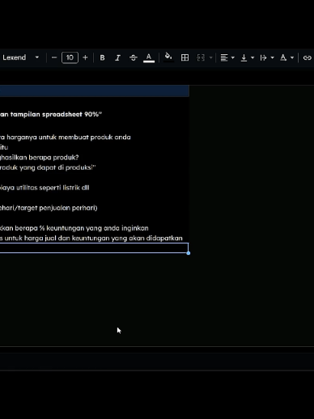Click the merge cells icon

click(x=201, y=57)
